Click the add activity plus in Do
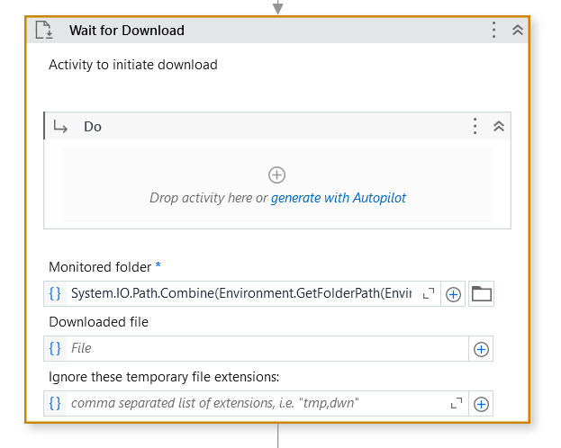 [277, 175]
